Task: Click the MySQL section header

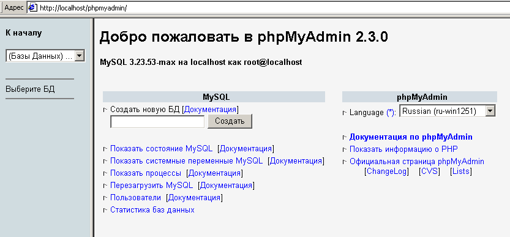Action: pos(214,97)
